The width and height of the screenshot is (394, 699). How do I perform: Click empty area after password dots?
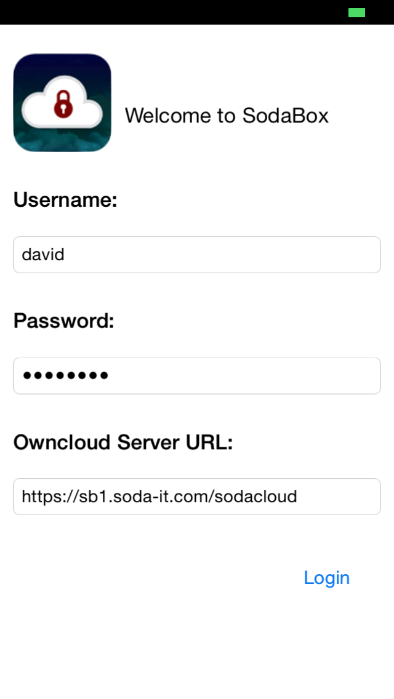[244, 376]
